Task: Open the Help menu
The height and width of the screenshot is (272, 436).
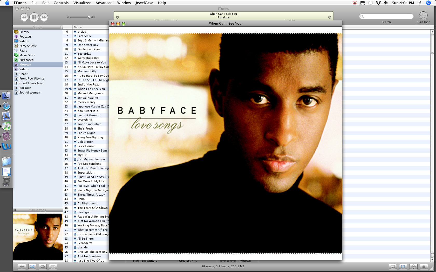Action: coord(162,3)
